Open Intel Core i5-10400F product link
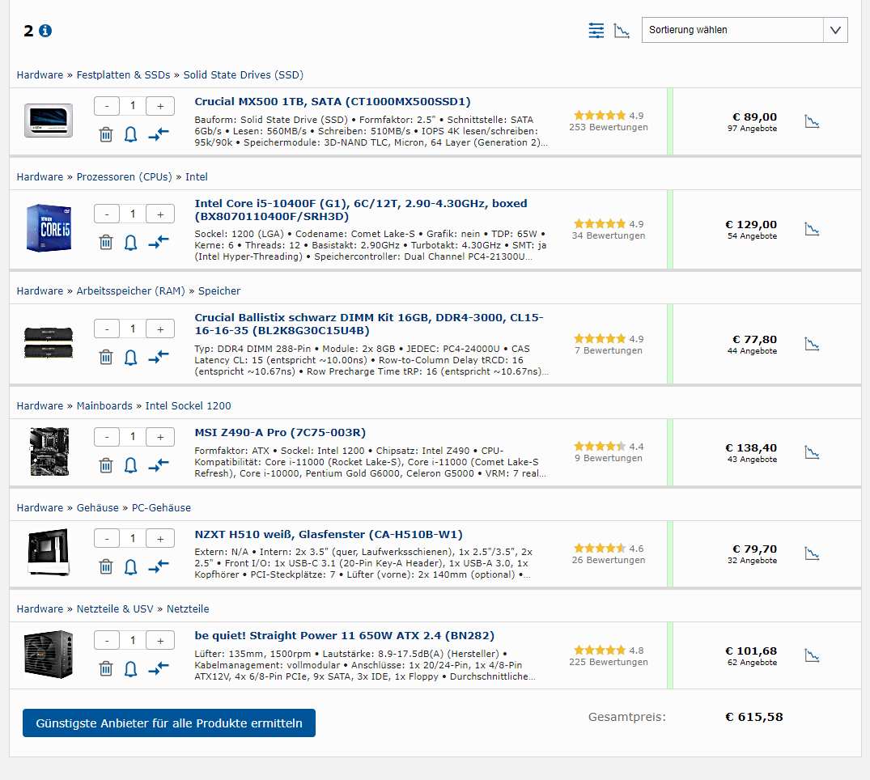The height and width of the screenshot is (780, 870). (x=361, y=210)
